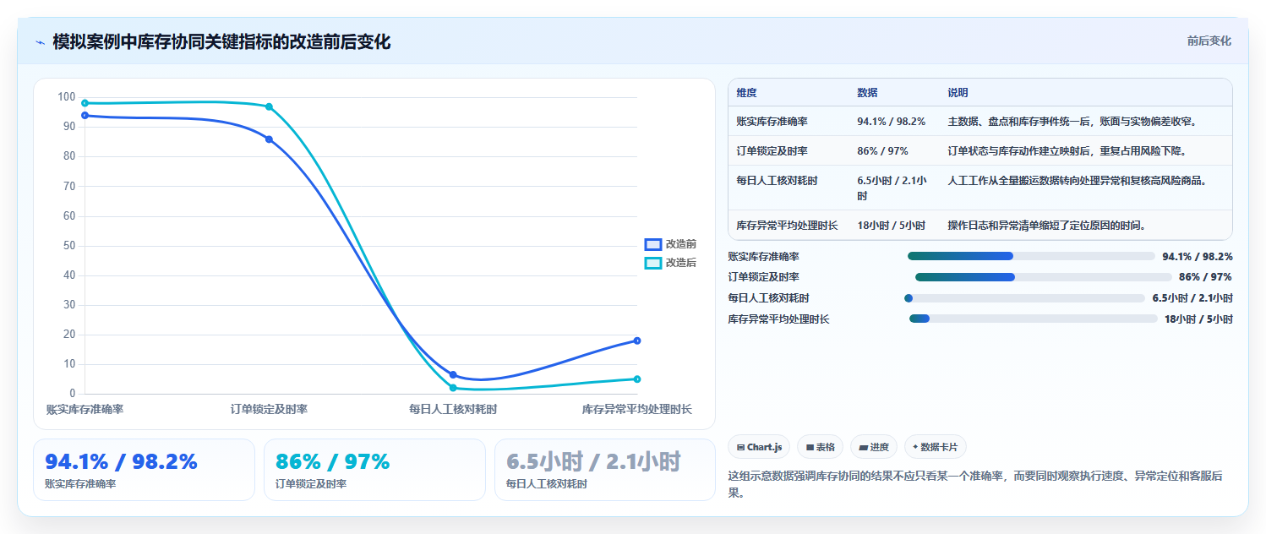
Task: Click 改造前 data point at 库存异常平均处理时长
Action: point(637,341)
